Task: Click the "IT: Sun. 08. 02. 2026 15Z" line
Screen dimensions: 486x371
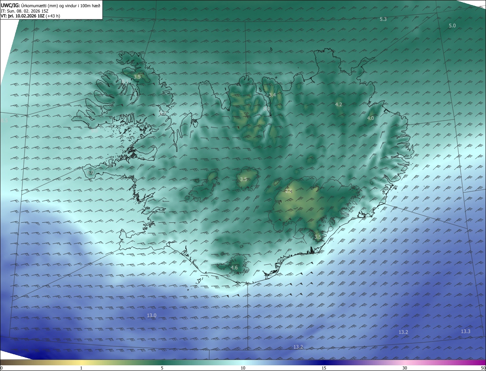Action: 25,11
